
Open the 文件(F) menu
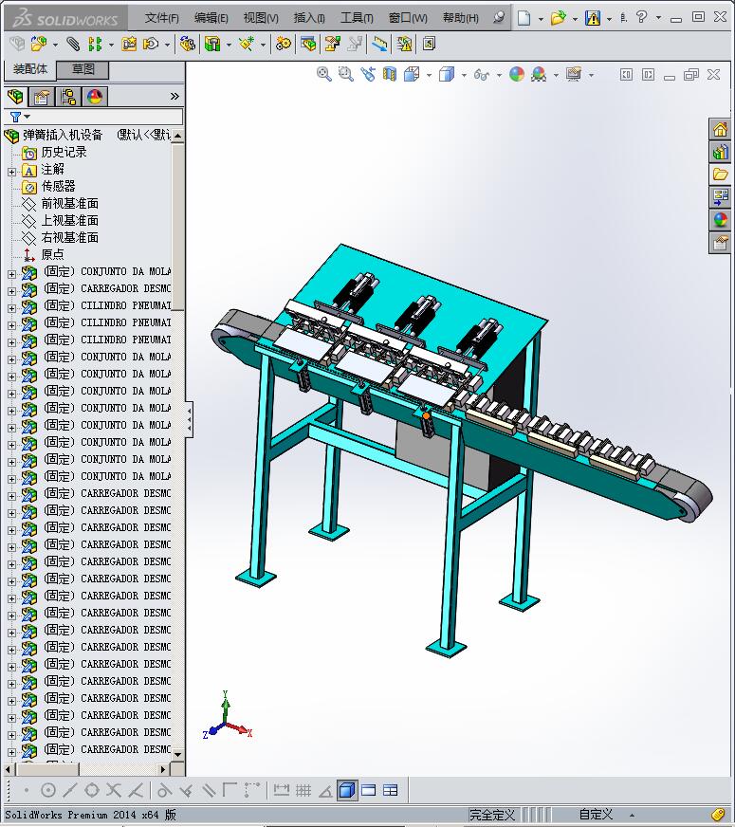click(162, 18)
